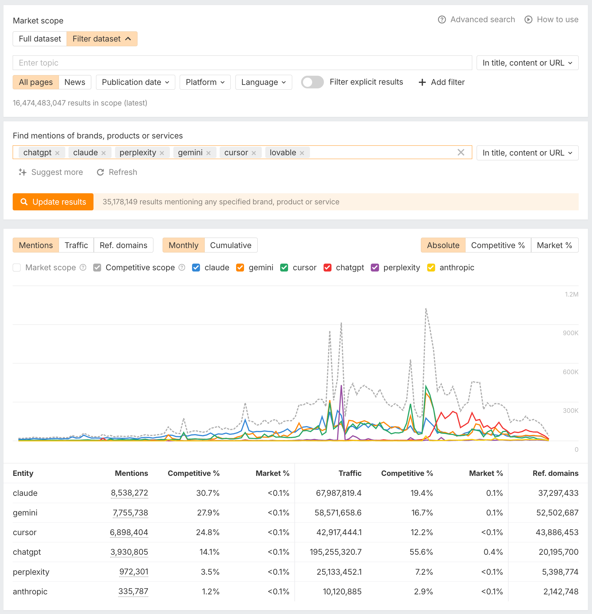Open the Language dropdown
The width and height of the screenshot is (592, 614).
[264, 82]
